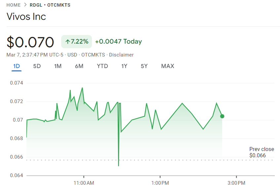Click the 3:00 PM axis label
Screen dimensions: 280x187
click(x=236, y=183)
